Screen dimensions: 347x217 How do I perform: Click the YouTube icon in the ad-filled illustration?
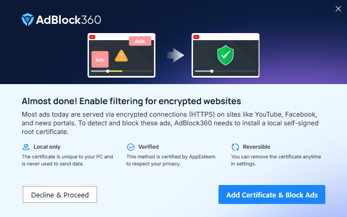[93, 37]
